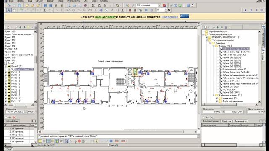This screenshot has height=151, width=269.
Task: Follow the новый проект link
Action: [105, 17]
